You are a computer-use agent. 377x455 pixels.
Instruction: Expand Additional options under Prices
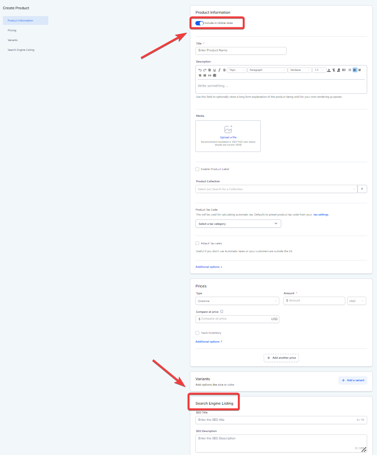(209, 342)
